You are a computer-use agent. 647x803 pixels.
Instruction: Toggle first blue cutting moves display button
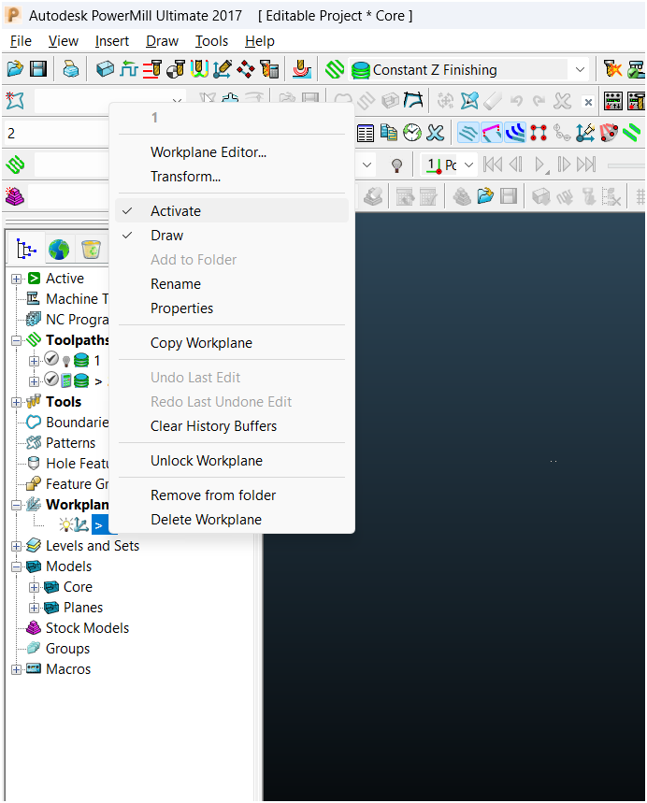click(468, 133)
